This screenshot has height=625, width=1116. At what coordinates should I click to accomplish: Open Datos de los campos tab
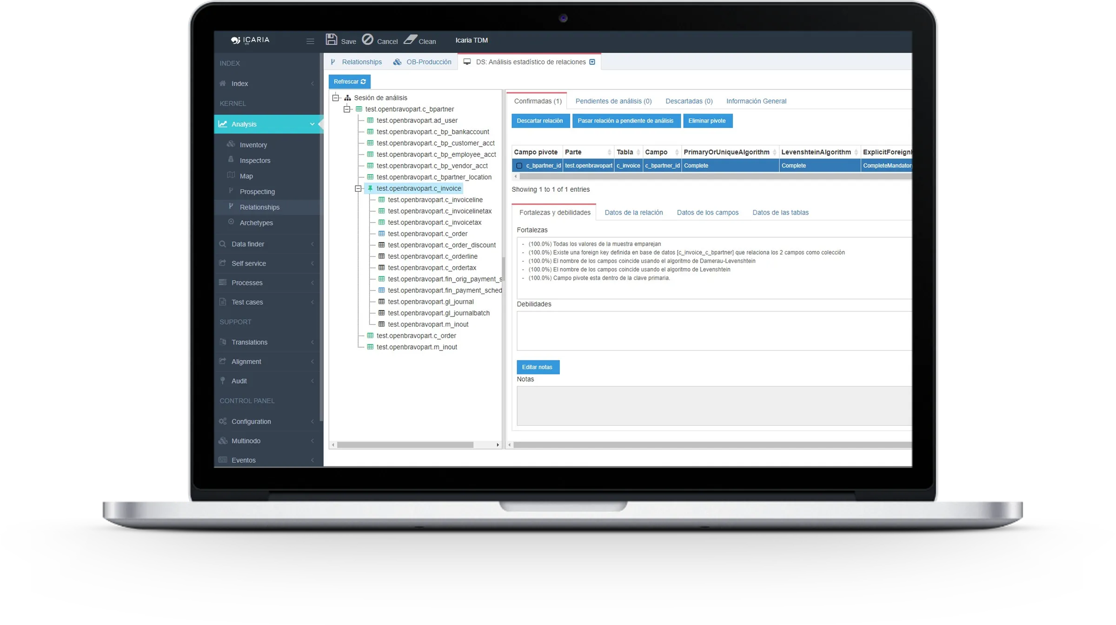[707, 213]
